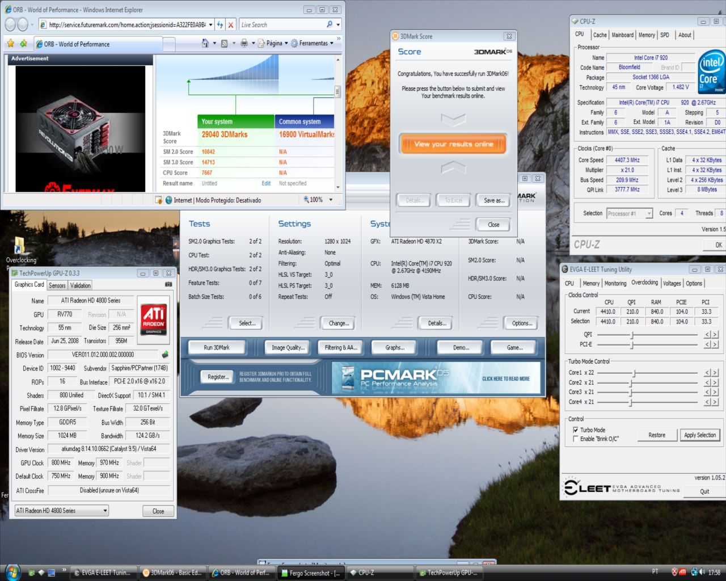Click the Internet zone globe in IE status bar
The image size is (726, 581).
click(168, 200)
